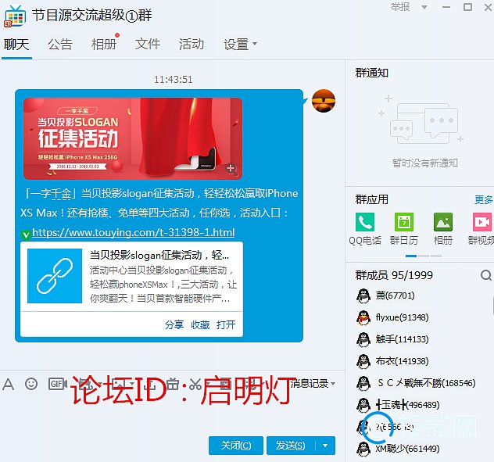Image resolution: width=494 pixels, height=462 pixels.
Task: Click the 举报 report button
Action: point(400,6)
